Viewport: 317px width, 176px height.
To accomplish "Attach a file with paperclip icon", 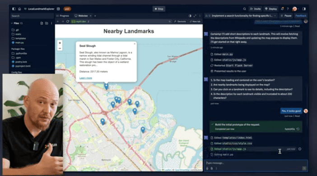I will [212, 168].
